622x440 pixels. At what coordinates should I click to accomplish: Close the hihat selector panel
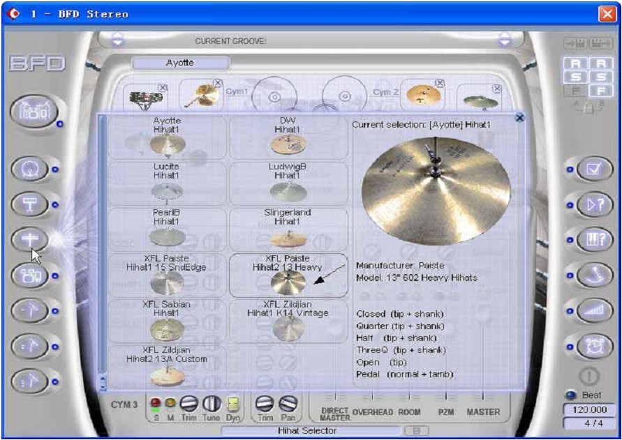[519, 118]
